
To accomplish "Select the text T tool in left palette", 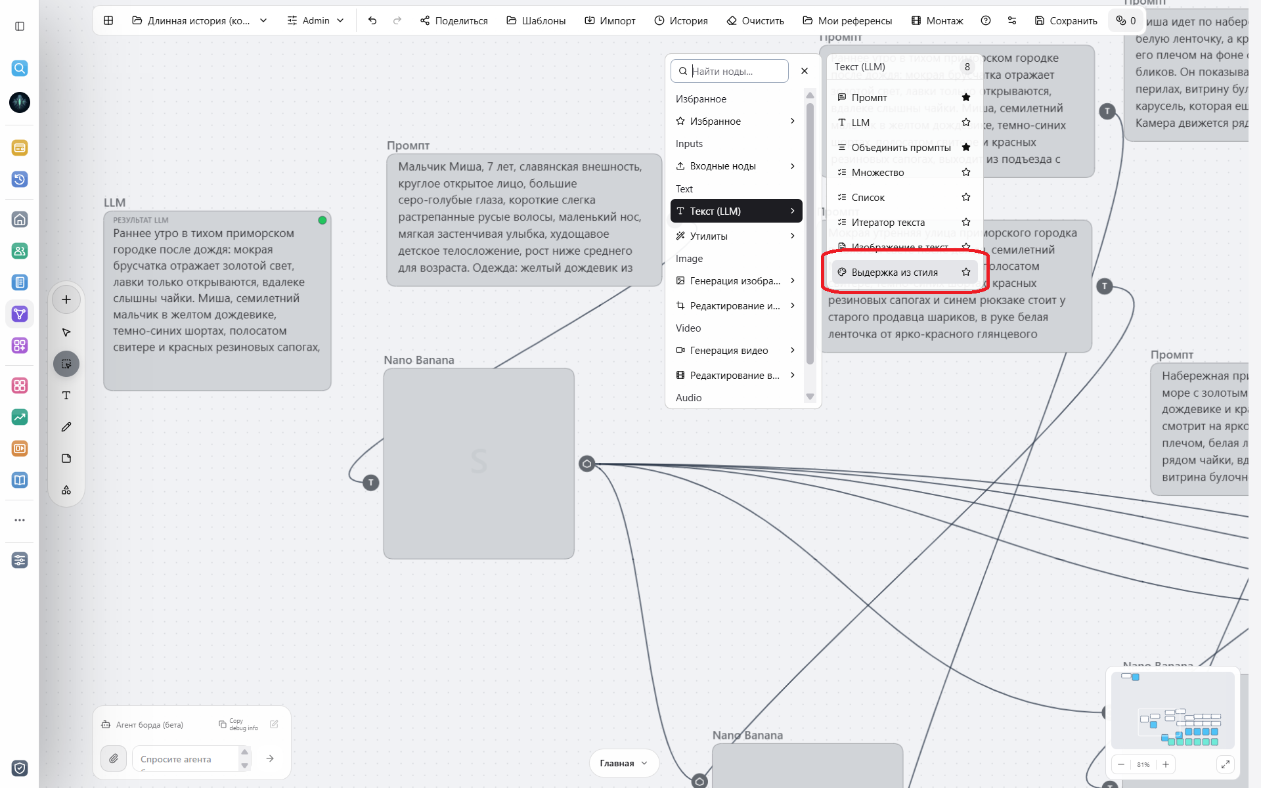I will (x=66, y=395).
